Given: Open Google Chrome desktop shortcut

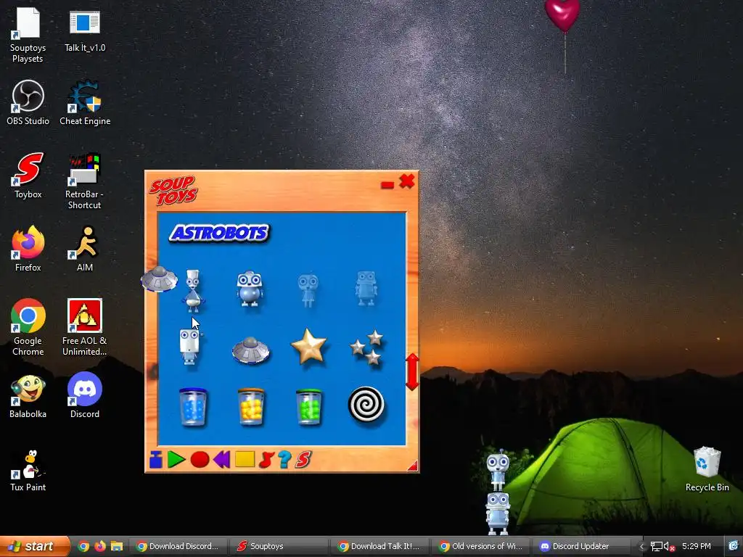Looking at the screenshot, I should pos(28,327).
